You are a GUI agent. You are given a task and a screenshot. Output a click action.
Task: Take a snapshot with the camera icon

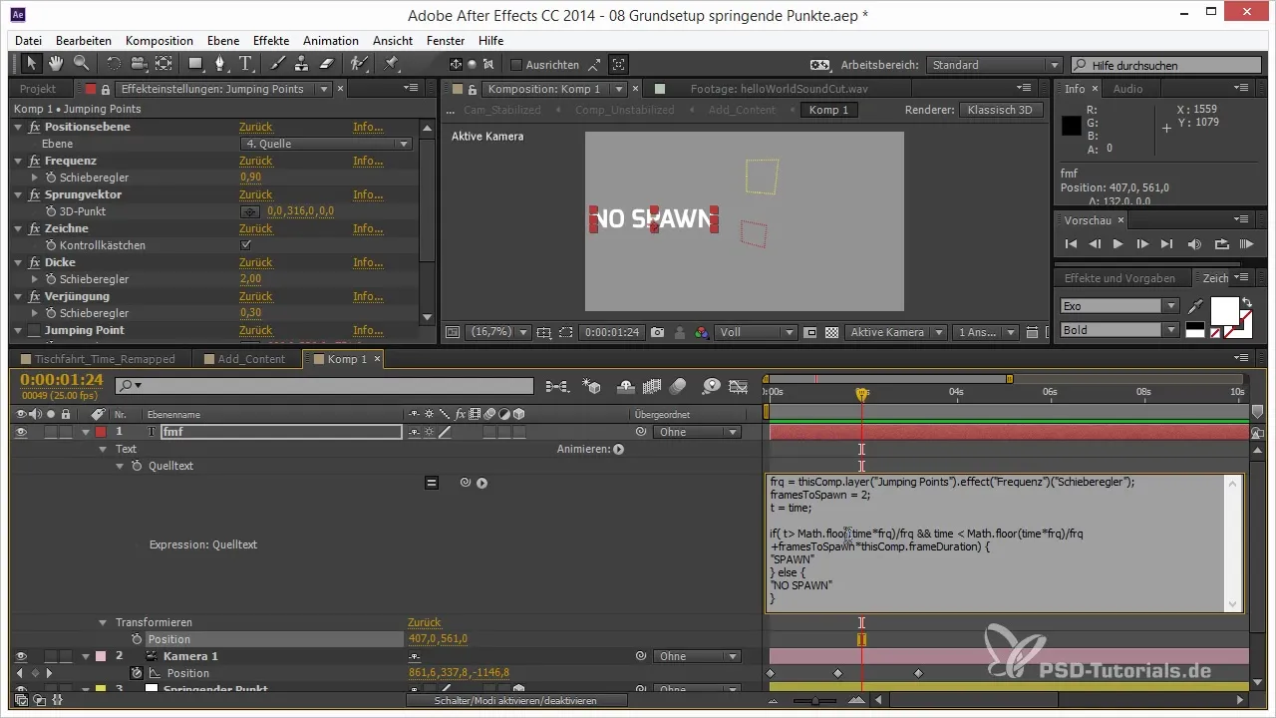coord(659,332)
